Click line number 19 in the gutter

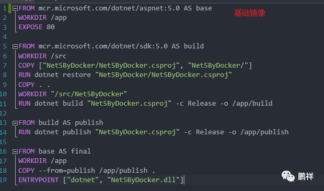pyautogui.click(x=4, y=180)
